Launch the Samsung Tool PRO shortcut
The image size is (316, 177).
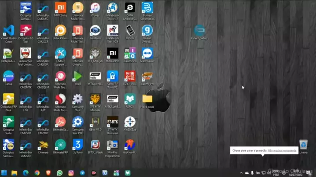[78, 122]
